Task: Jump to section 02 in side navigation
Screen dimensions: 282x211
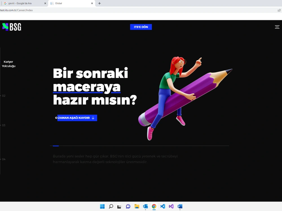Action: coord(4,96)
